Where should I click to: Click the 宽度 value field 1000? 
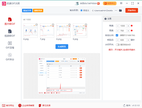(123, 26)
